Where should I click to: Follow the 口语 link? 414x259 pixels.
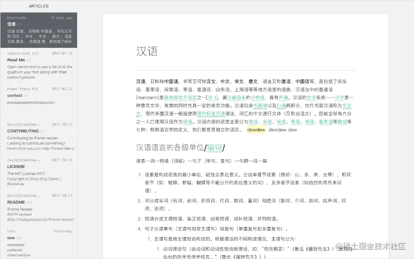281,106
